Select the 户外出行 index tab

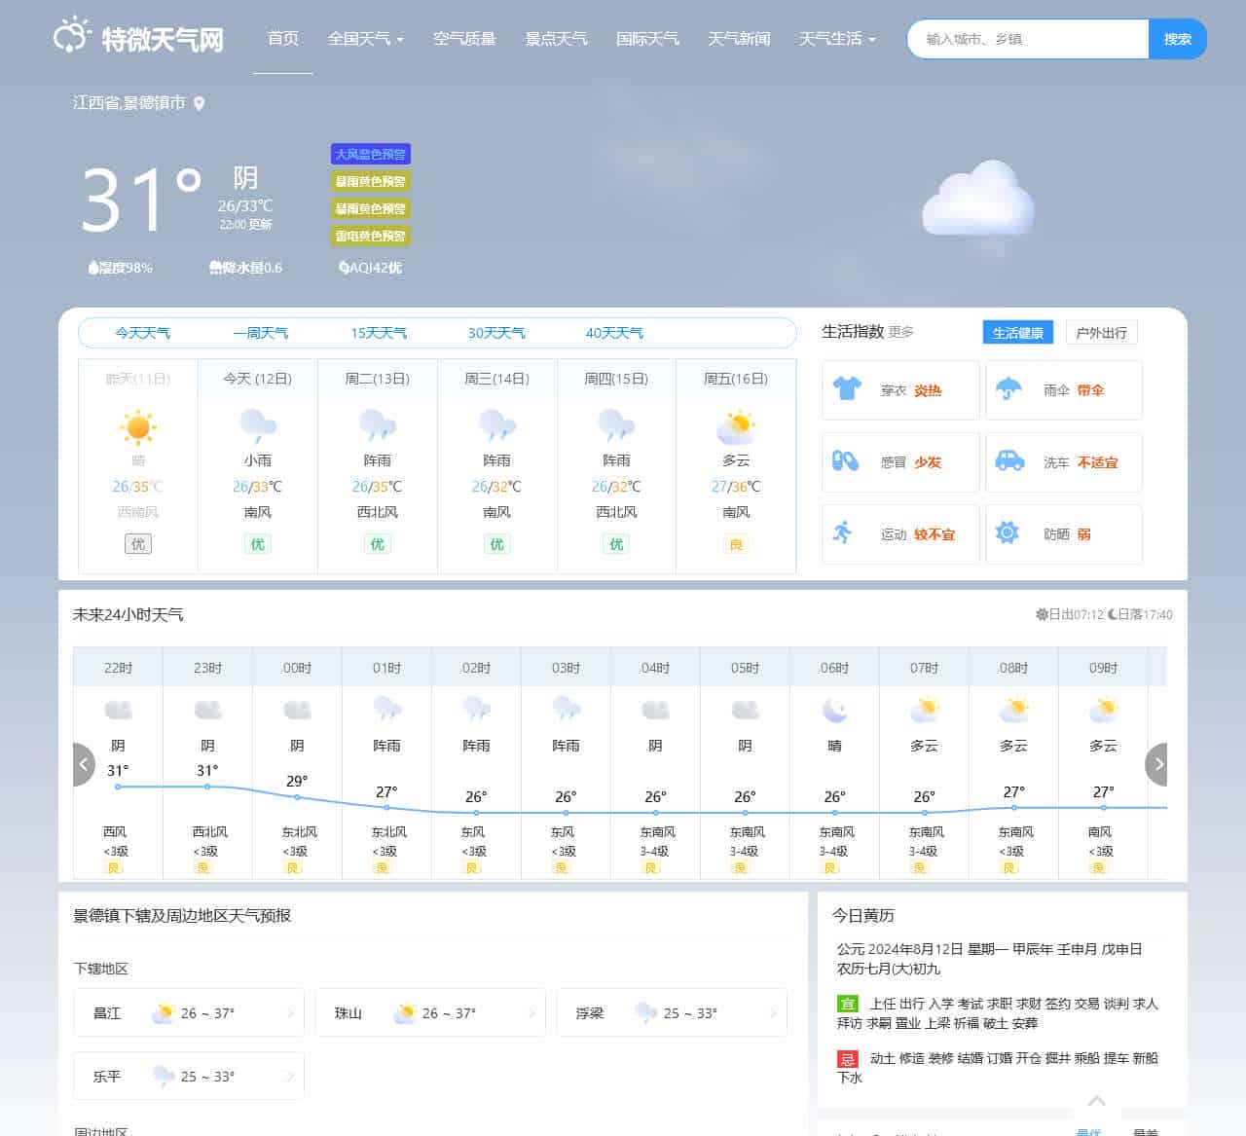tap(1102, 333)
